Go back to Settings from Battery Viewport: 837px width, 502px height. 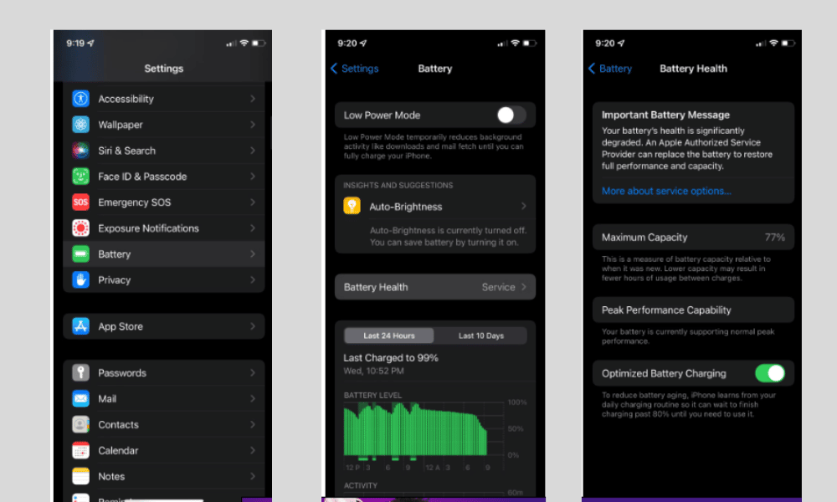(x=355, y=69)
